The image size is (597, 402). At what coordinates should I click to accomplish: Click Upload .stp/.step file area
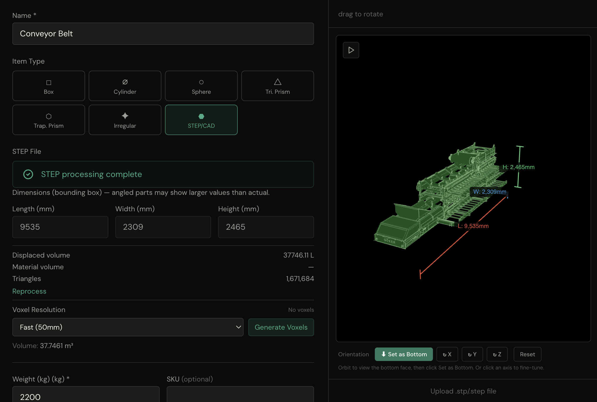click(463, 391)
